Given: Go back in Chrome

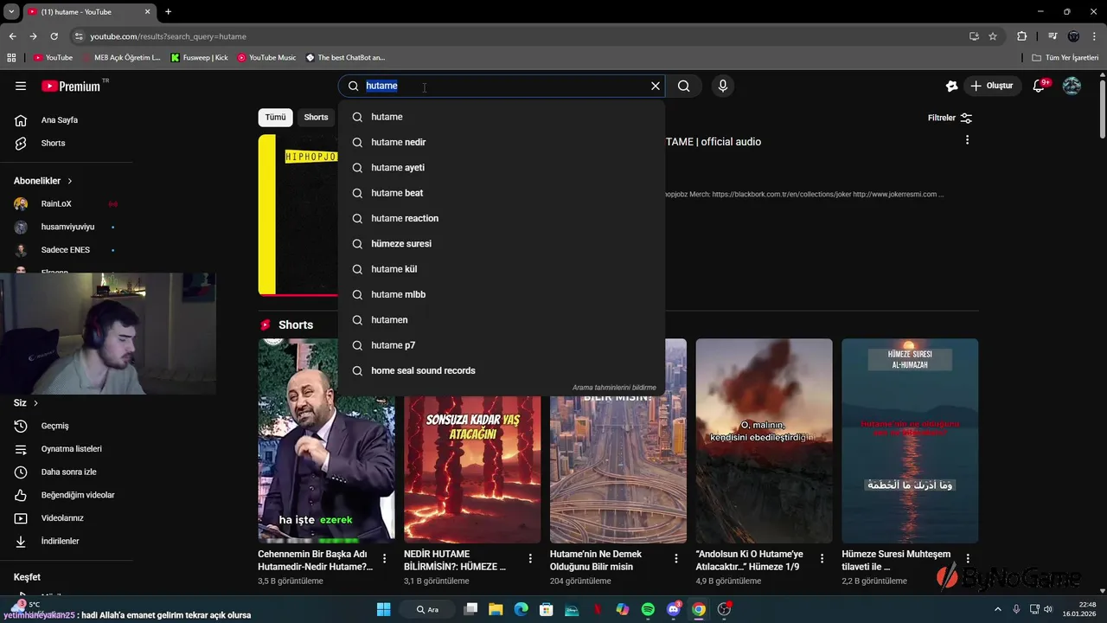Looking at the screenshot, I should (x=13, y=36).
